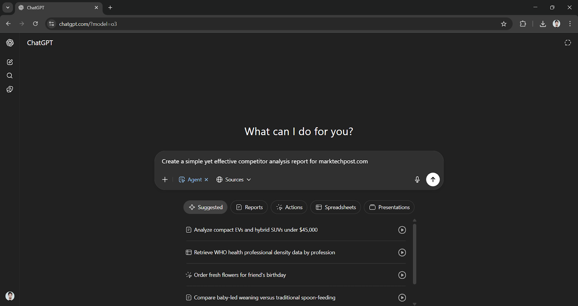Remove the Agent mode chip
This screenshot has width=578, height=306.
(x=206, y=180)
